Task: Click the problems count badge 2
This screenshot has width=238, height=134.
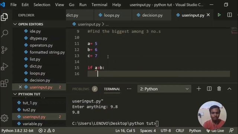Action: 95,89
